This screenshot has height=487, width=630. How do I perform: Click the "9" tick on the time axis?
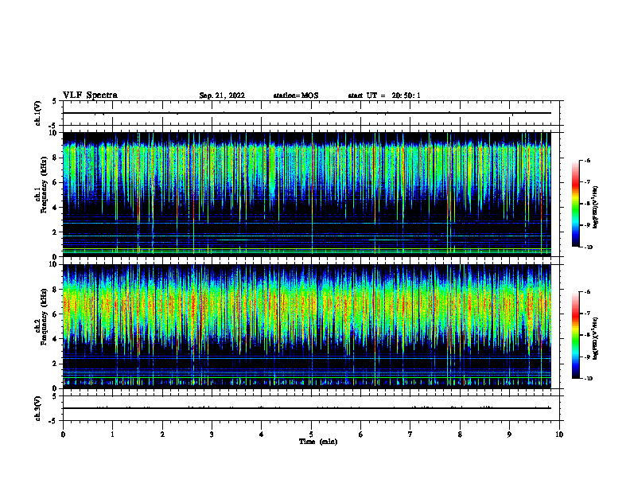509,434
